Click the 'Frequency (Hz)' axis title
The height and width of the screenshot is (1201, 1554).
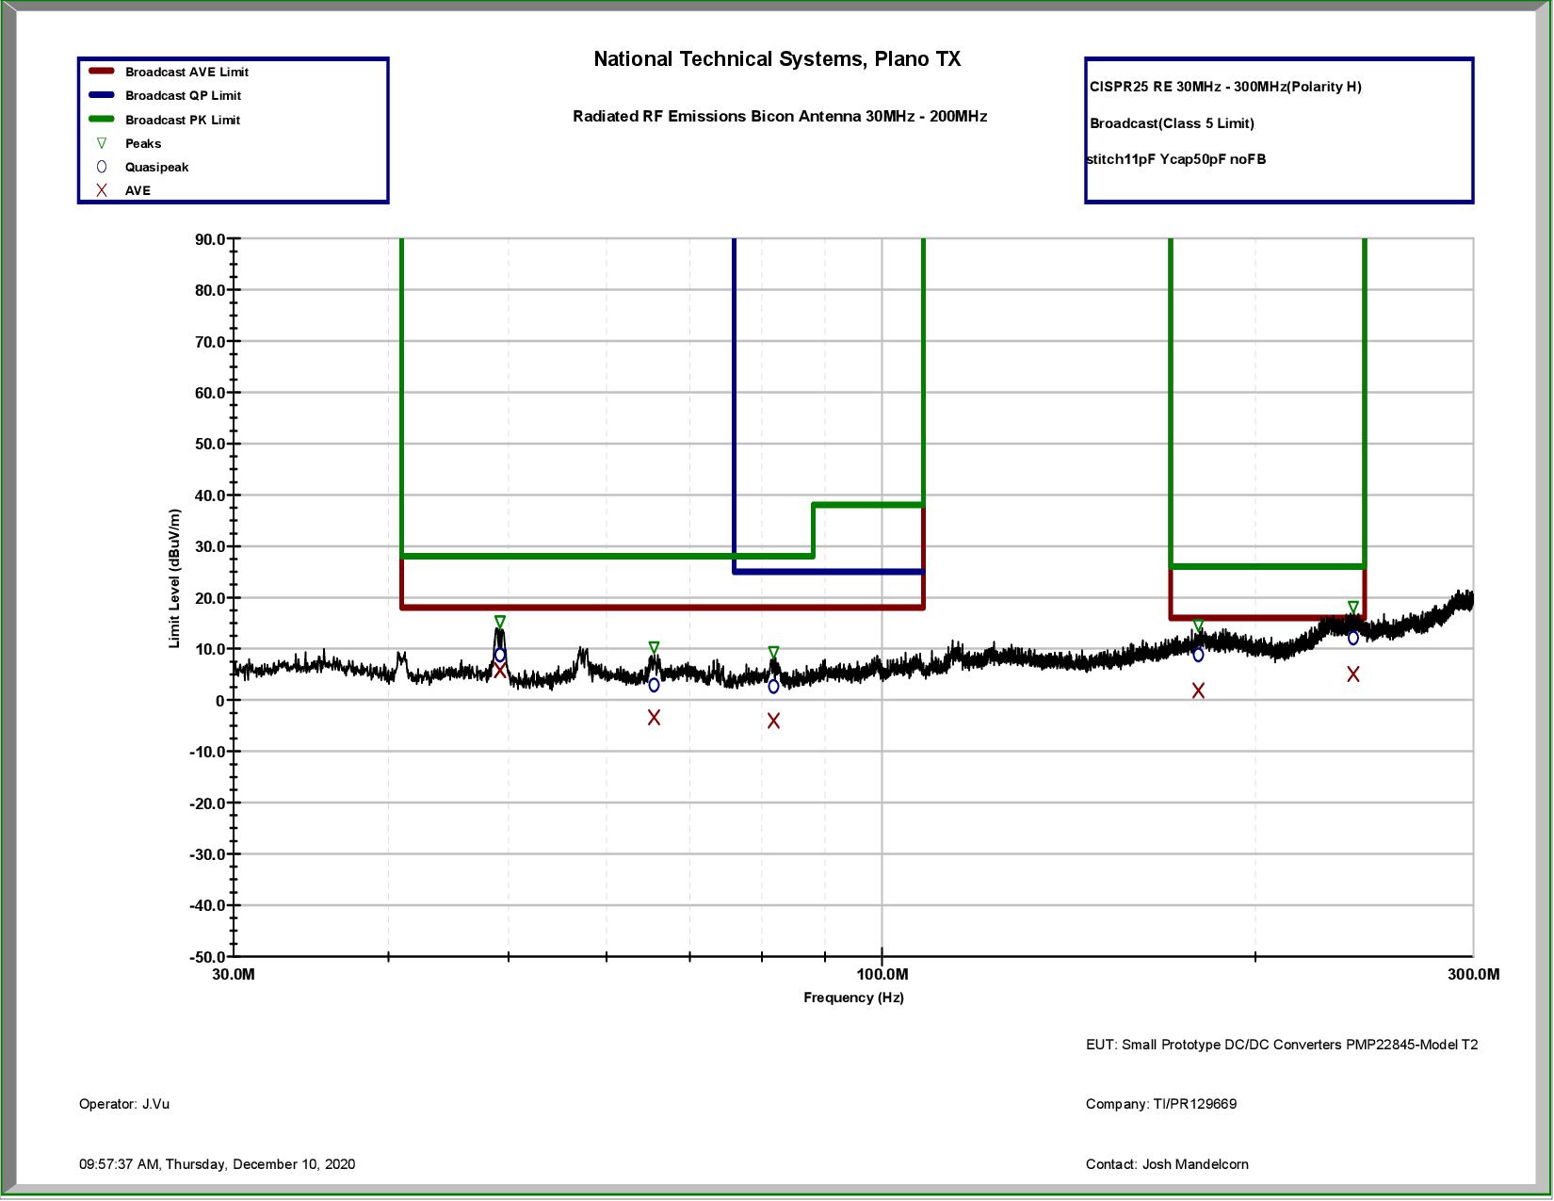tap(853, 998)
